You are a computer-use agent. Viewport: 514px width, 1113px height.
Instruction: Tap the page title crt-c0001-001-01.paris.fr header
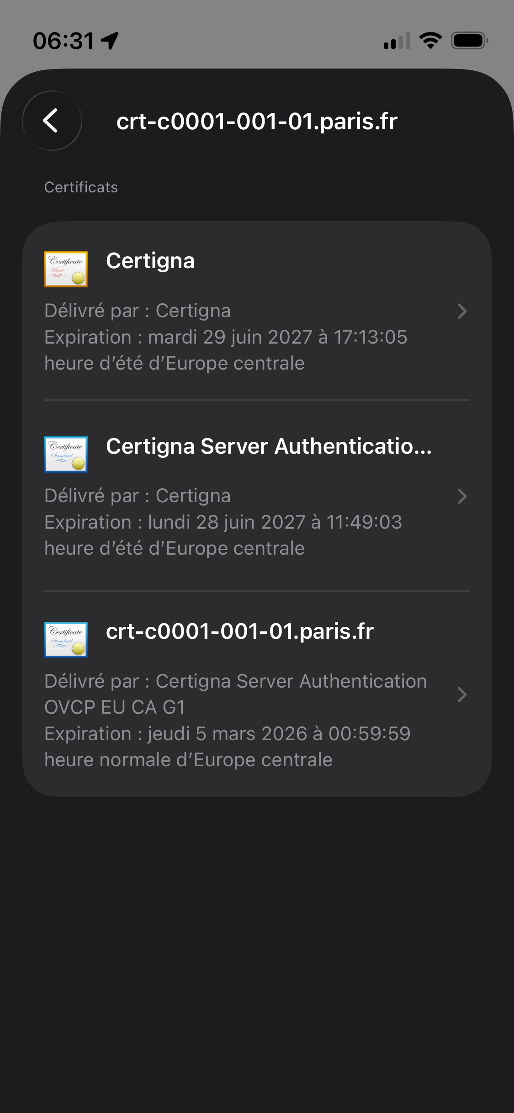(x=257, y=122)
